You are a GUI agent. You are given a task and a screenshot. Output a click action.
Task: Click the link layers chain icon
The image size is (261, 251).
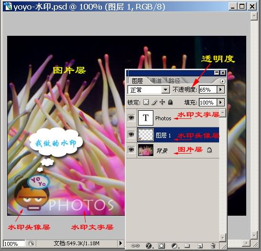coord(135,245)
